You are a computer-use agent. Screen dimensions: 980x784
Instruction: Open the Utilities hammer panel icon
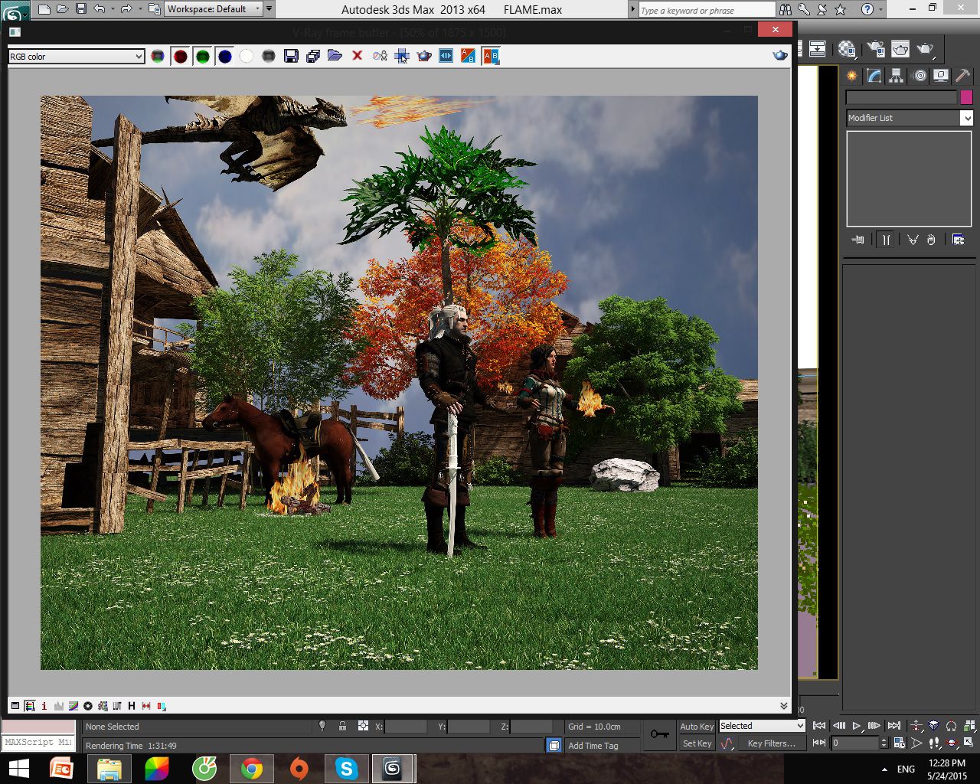pos(963,76)
